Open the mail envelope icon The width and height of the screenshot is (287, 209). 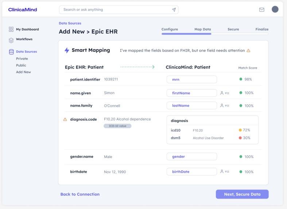click(262, 10)
